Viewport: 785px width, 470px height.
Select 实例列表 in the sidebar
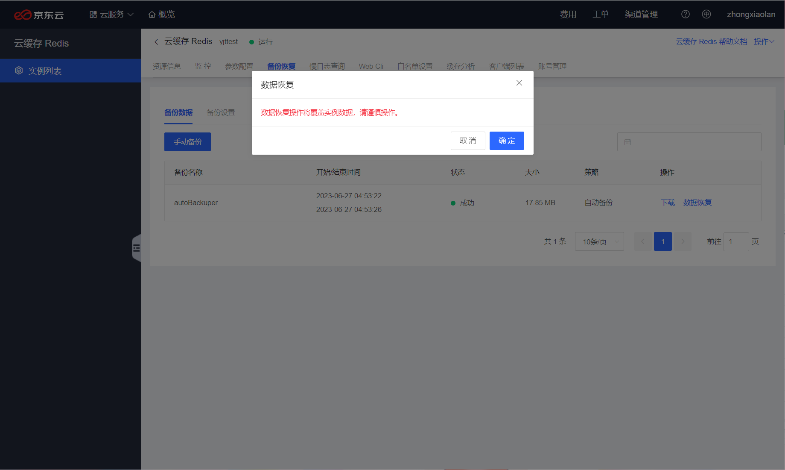click(x=70, y=70)
